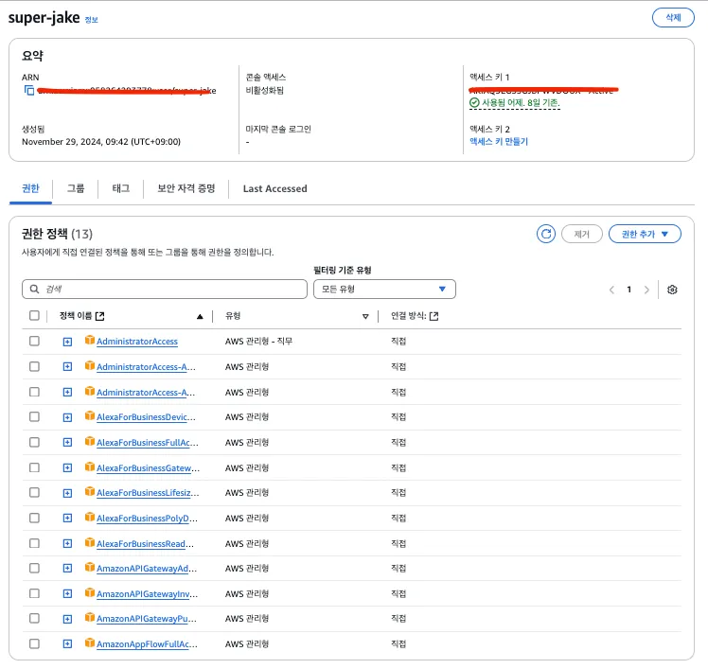This screenshot has height=669, width=708.
Task: Open the 태그 tab
Action: pos(120,188)
